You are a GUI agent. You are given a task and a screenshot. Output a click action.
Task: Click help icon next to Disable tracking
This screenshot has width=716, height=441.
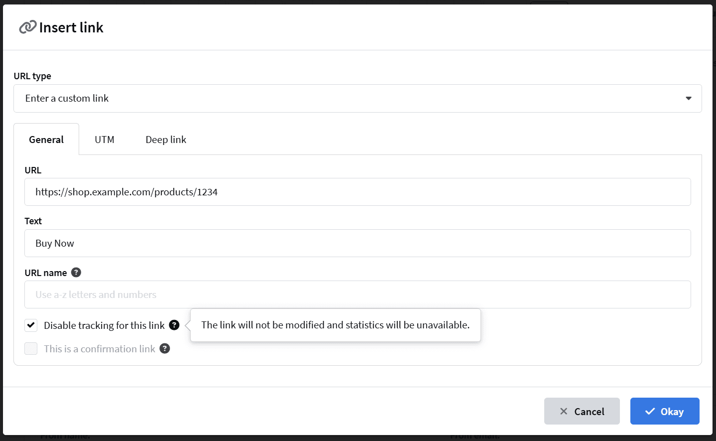[174, 325]
